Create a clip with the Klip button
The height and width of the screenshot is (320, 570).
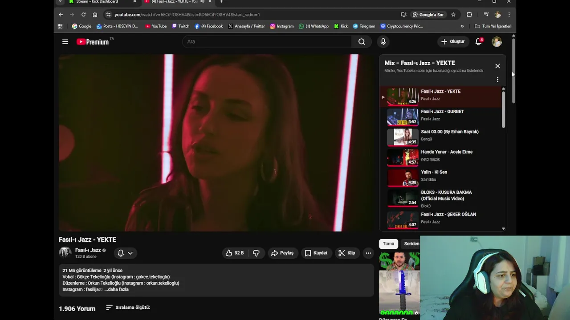(x=347, y=253)
